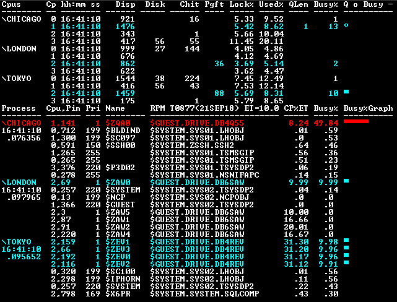Select the Pgft value 88
The width and height of the screenshot is (397, 302).
pos(219,93)
